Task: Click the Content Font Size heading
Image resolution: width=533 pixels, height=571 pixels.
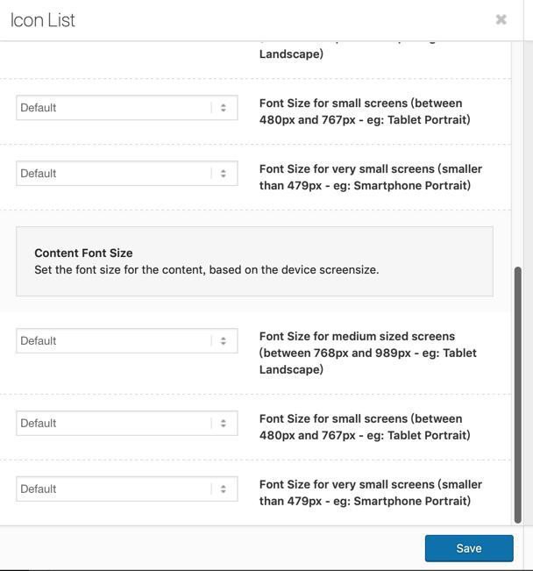Action: (x=83, y=253)
